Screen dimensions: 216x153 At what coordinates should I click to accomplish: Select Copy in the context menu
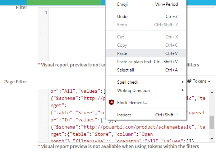pyautogui.click(x=122, y=45)
